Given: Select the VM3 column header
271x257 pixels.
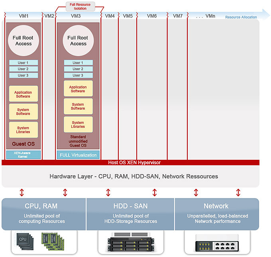Looking at the screenshot, I should pyautogui.click(x=76, y=16).
